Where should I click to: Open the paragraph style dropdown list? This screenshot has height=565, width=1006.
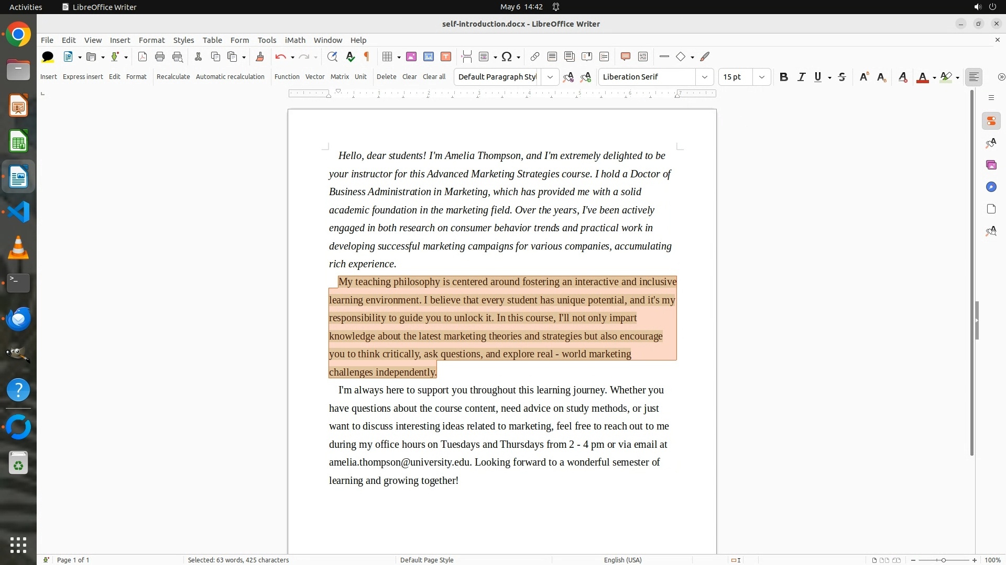550,77
